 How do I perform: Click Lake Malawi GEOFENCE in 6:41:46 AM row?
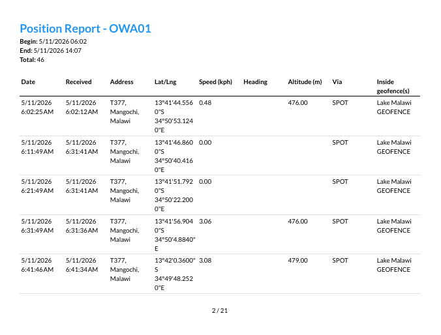coord(394,265)
